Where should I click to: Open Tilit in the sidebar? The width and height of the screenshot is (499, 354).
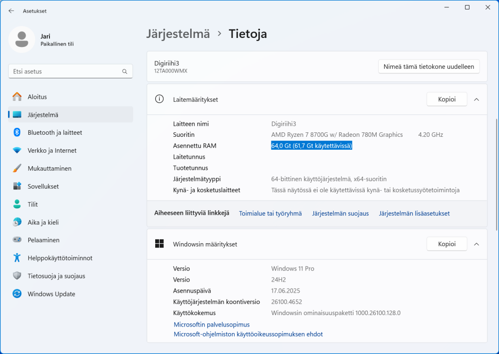(x=33, y=205)
